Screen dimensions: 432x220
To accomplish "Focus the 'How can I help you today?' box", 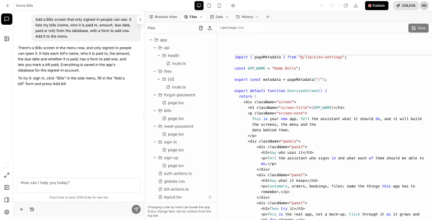I will pos(79,185).
